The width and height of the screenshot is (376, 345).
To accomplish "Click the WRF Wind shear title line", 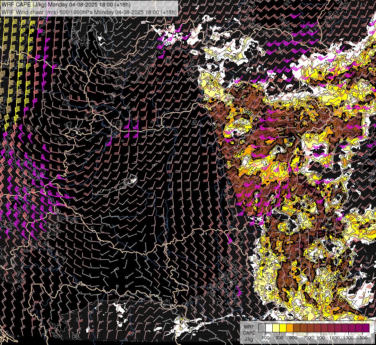I will [89, 12].
